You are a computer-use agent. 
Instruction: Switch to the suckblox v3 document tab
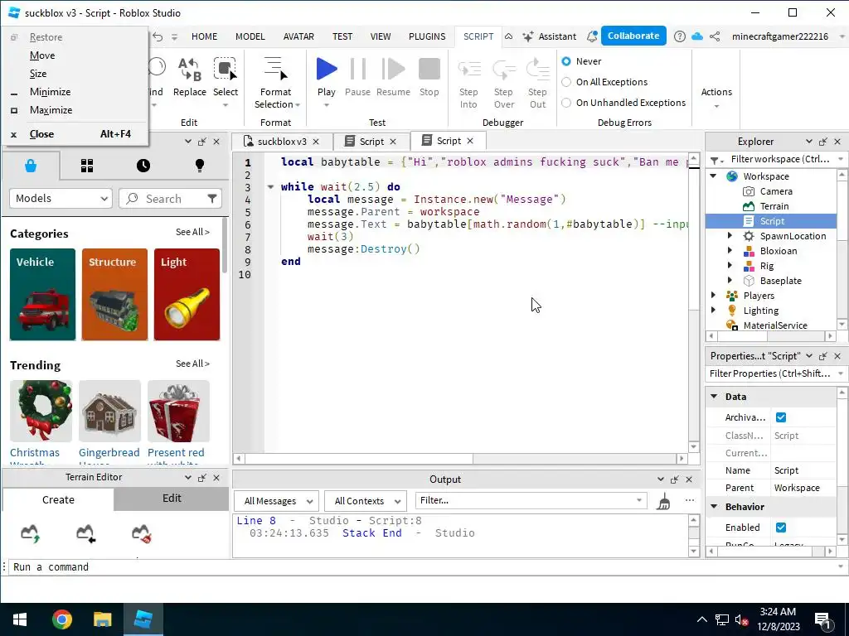tap(282, 142)
